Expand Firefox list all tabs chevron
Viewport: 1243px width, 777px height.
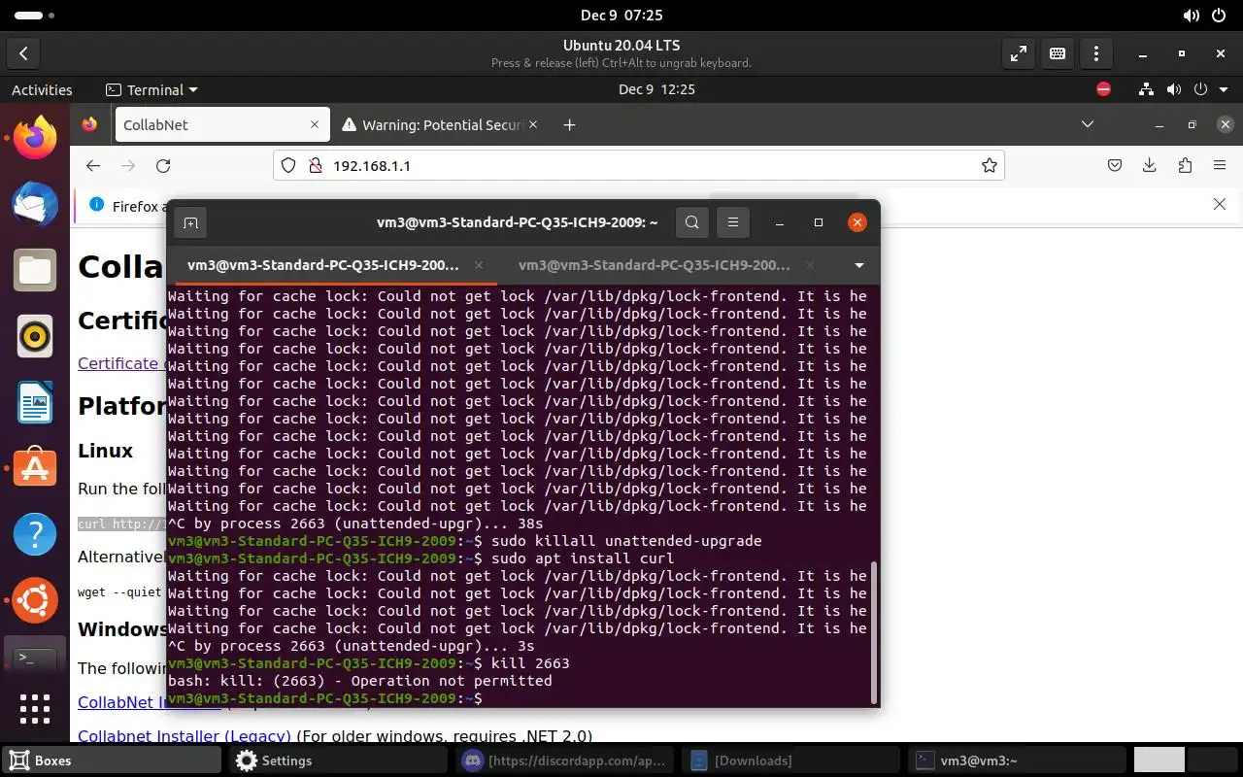pos(1088,124)
